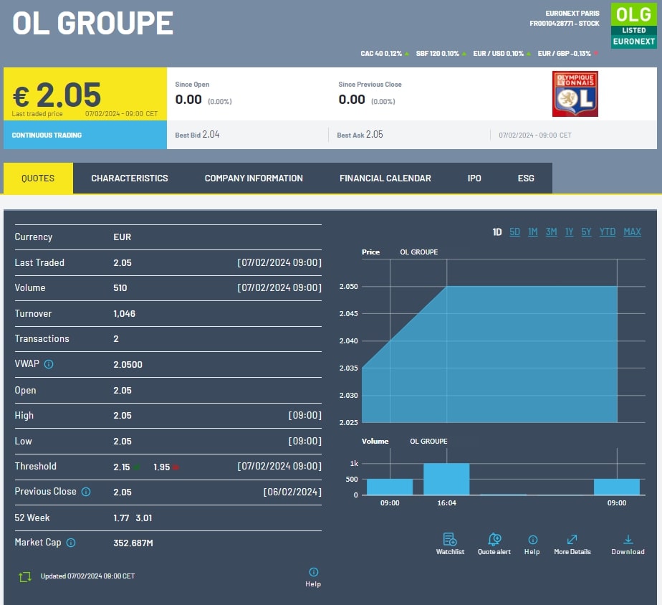Click the Previous Close info icon

click(86, 492)
